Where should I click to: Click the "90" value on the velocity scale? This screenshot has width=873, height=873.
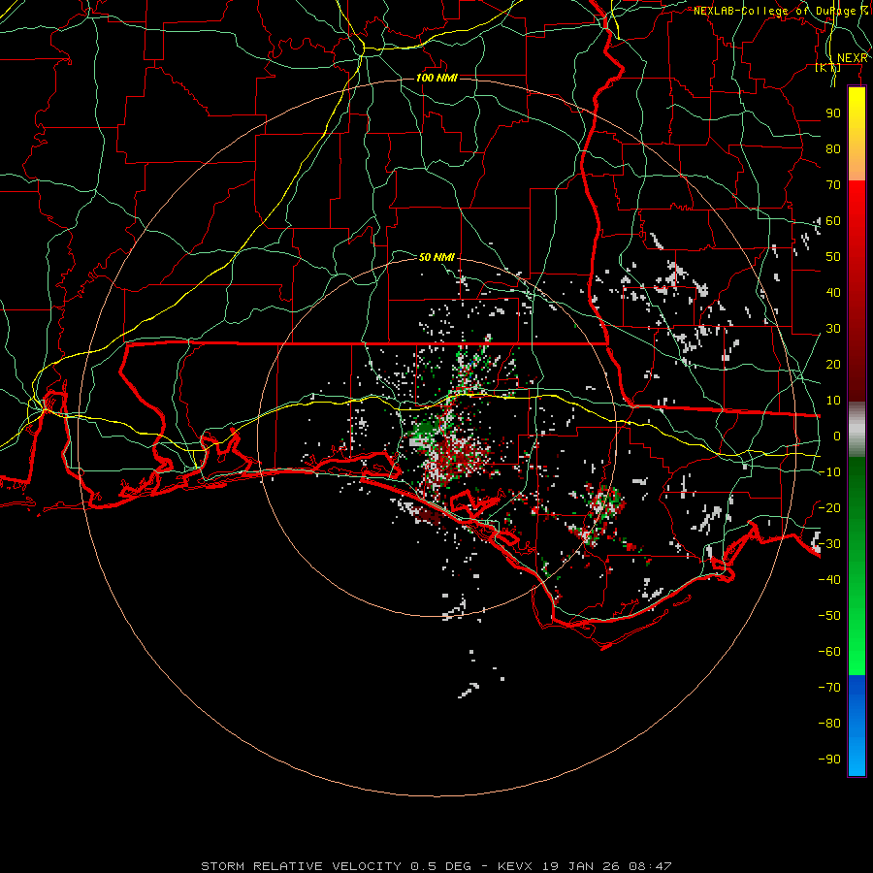[833, 113]
